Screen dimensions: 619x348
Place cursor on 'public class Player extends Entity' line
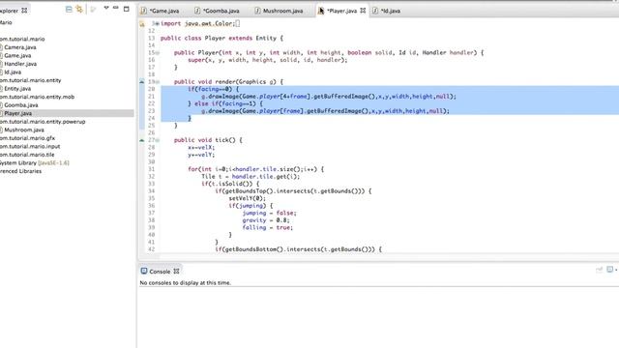click(x=221, y=39)
